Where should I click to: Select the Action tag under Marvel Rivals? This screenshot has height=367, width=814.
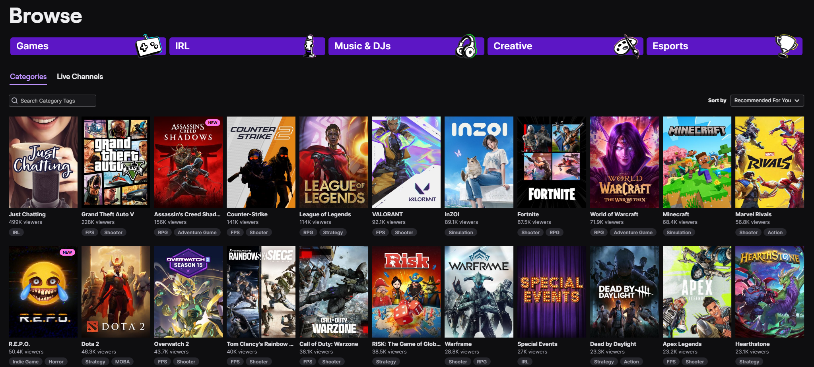[x=775, y=233]
